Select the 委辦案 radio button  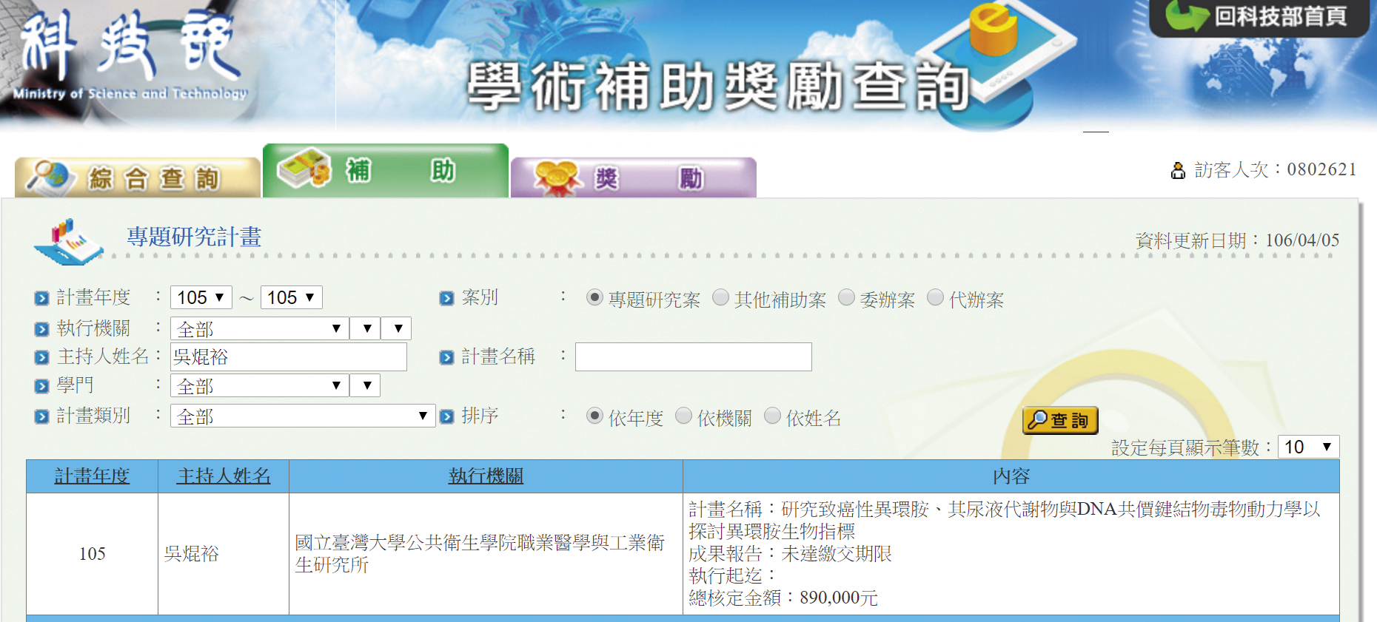pos(846,297)
